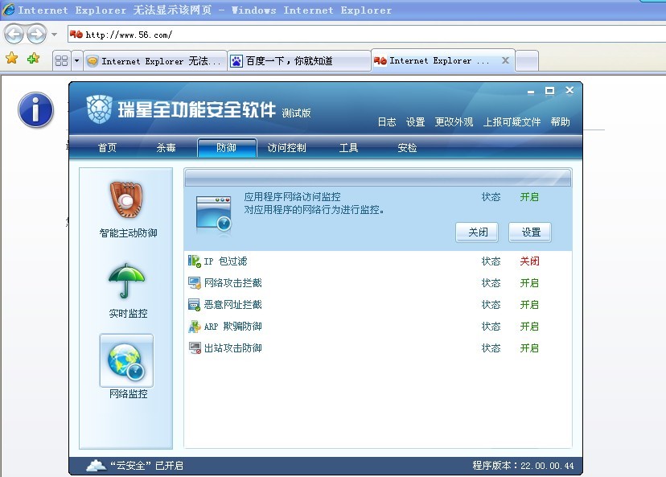Click 开启 status of 恶意网址拦截
The image size is (666, 477).
click(x=529, y=305)
